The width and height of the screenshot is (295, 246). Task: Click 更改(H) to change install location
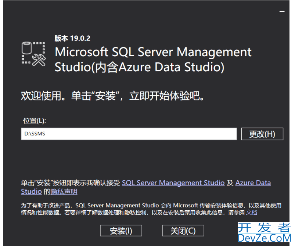click(x=262, y=134)
